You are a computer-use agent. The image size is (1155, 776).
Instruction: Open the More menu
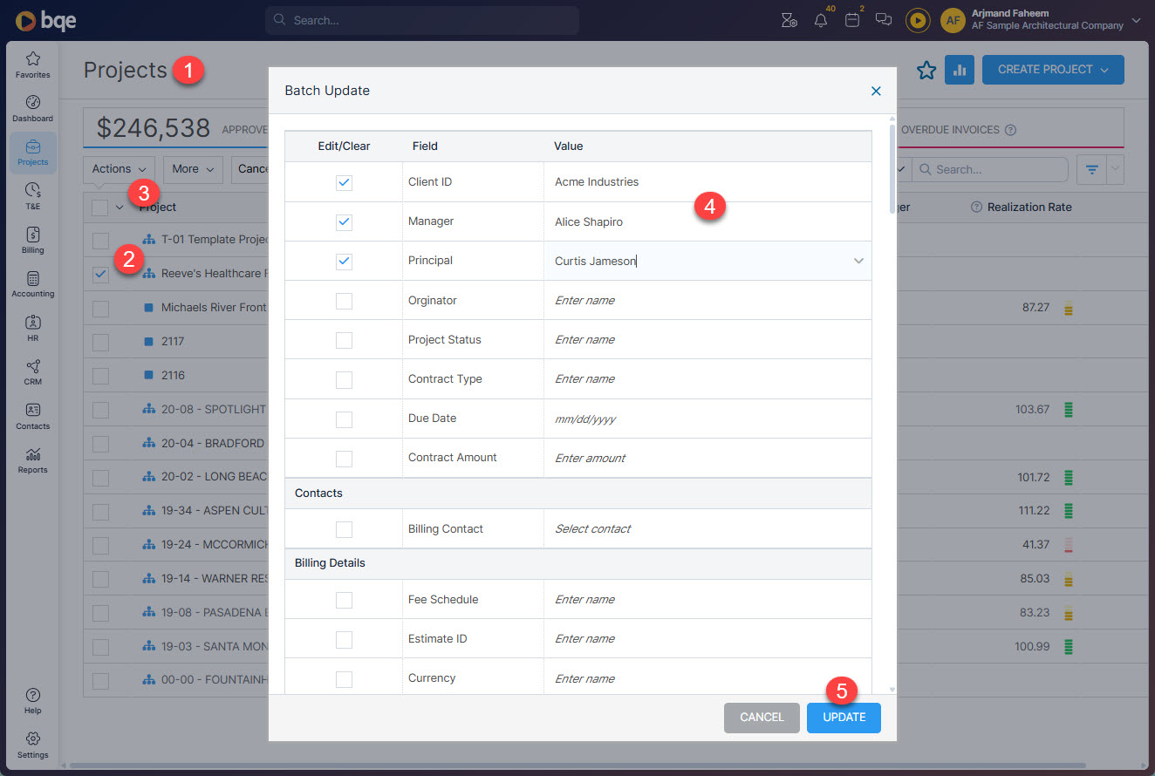click(192, 169)
